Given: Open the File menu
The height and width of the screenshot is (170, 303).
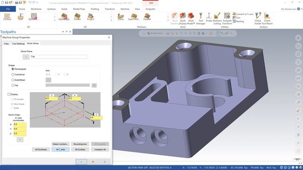Looking at the screenshot, I should pyautogui.click(x=8, y=9).
